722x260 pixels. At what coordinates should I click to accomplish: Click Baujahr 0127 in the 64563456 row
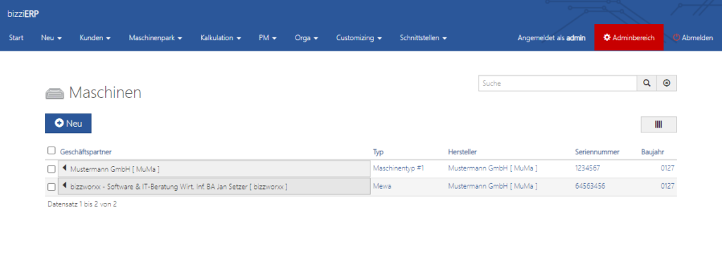point(668,186)
